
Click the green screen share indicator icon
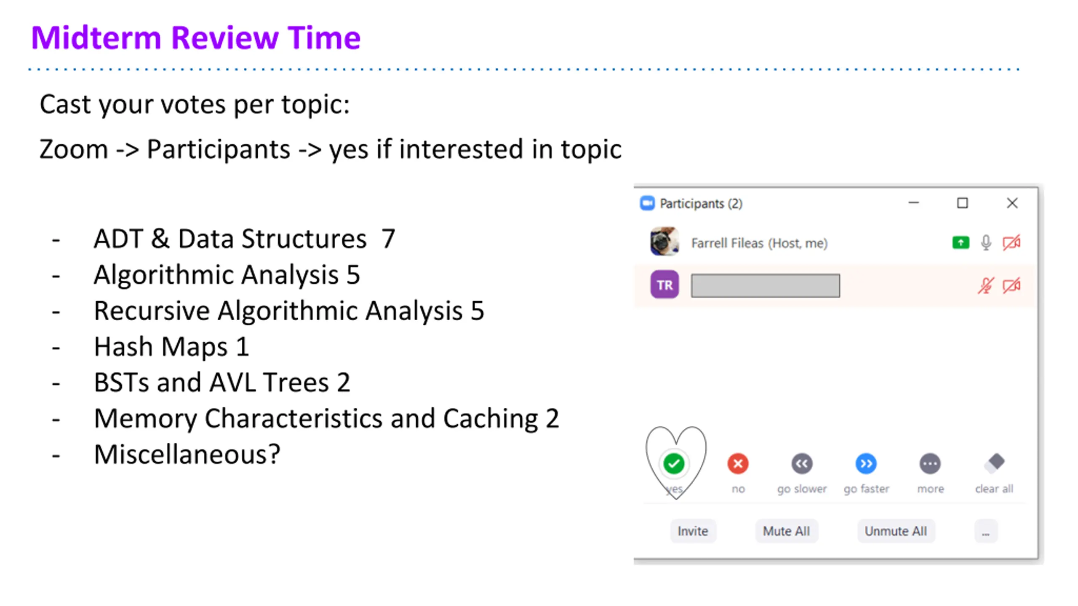(x=961, y=243)
